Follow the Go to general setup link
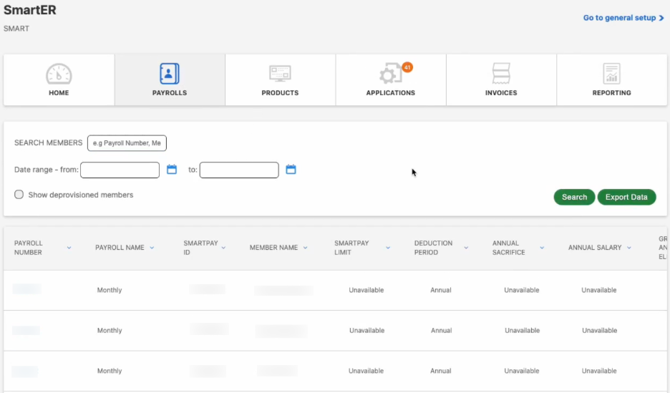This screenshot has height=393, width=670. point(623,18)
